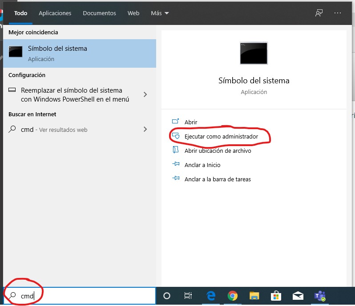Expand the PowerShell setting result arrow

pyautogui.click(x=145, y=94)
